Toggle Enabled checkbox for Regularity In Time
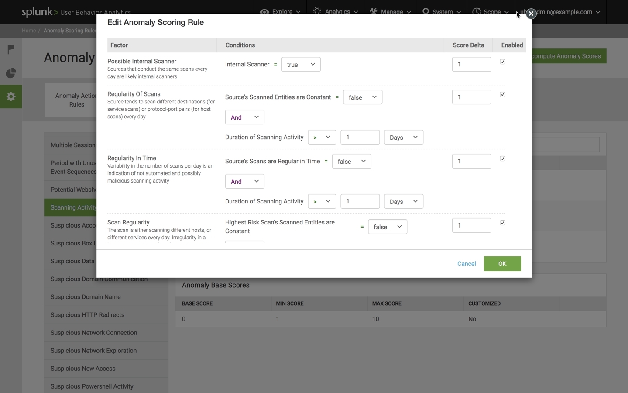Screen dimensions: 628x393 pos(503,159)
